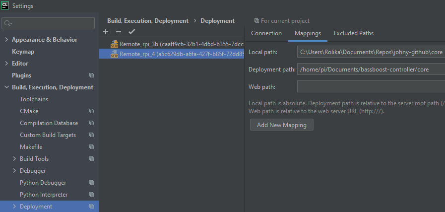Expand the Build Tools node

14,159
